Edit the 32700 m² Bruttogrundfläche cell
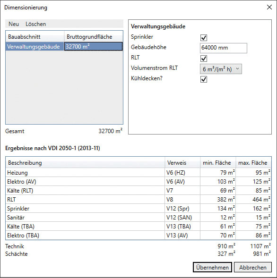Image resolution: width=277 pixels, height=278 pixels. (94, 46)
